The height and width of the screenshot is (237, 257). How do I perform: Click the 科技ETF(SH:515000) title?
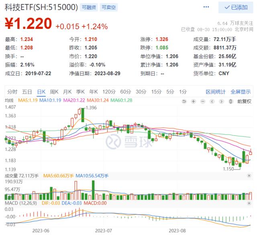coord(41,7)
